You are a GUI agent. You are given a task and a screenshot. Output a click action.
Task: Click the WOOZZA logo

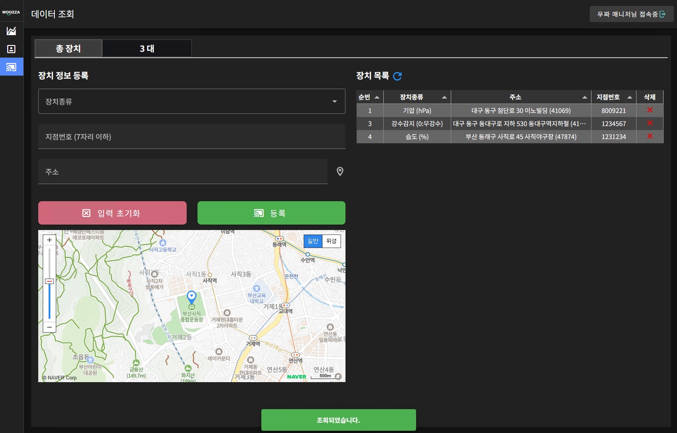(11, 13)
